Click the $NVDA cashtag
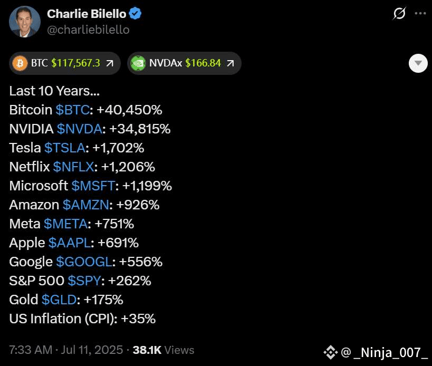432x366 pixels. [x=79, y=129]
